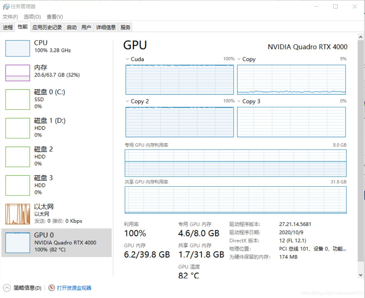Select the CPU usage thumbnail graph
The image size is (365, 298).
pos(18,49)
